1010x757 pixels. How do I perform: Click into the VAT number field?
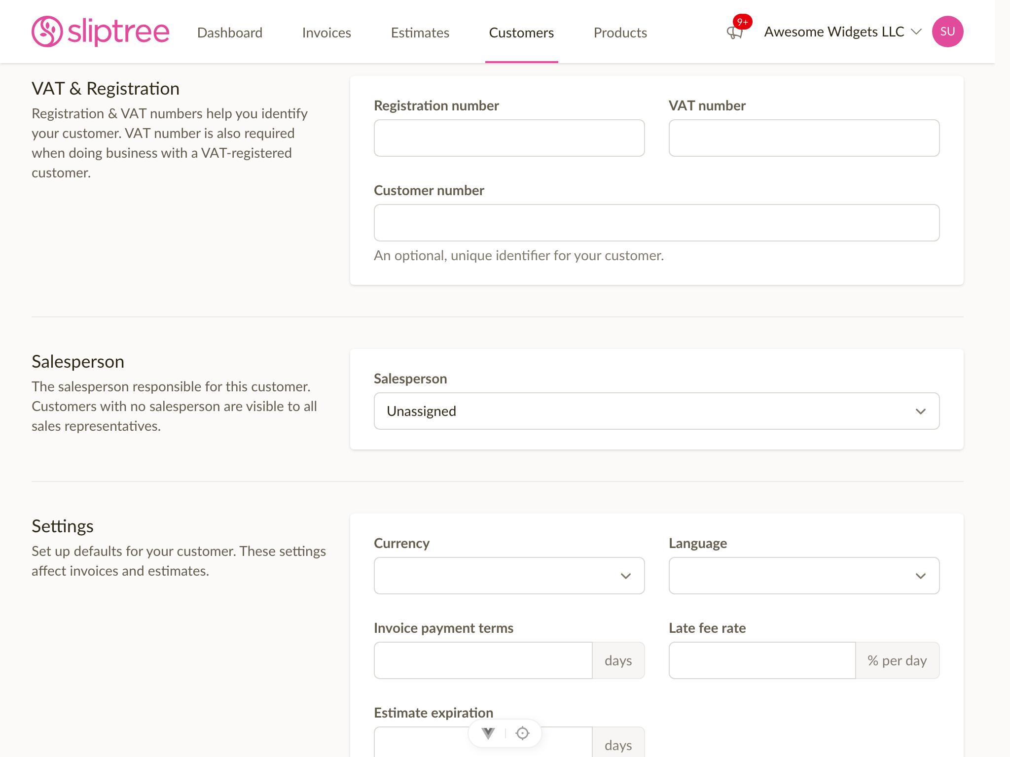coord(804,138)
